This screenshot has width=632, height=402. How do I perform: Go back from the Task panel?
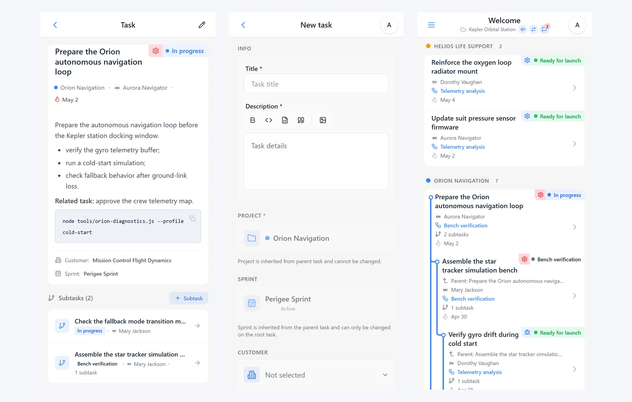(x=55, y=25)
